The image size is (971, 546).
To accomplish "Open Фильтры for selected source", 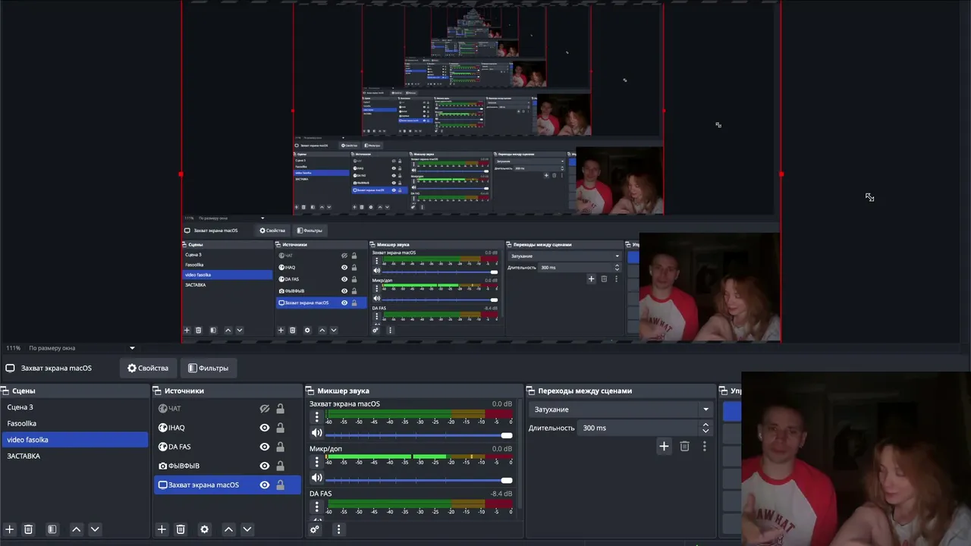I will coord(208,368).
